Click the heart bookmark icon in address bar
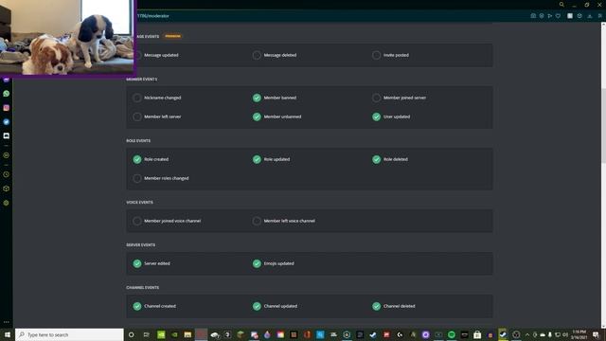 (558, 16)
